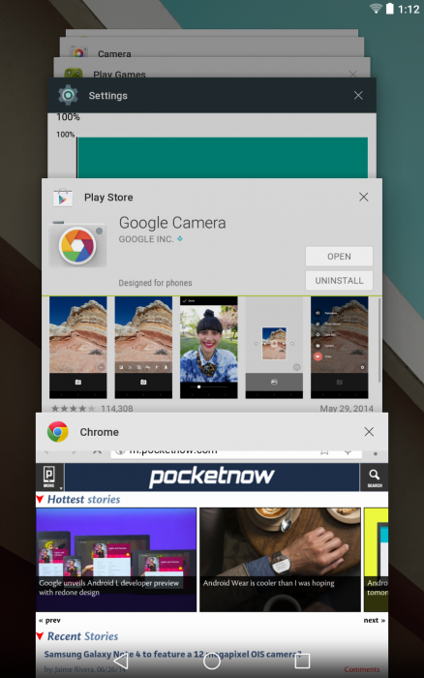The height and width of the screenshot is (678, 424).
Task: Tap the Chrome logo icon
Action: (58, 432)
